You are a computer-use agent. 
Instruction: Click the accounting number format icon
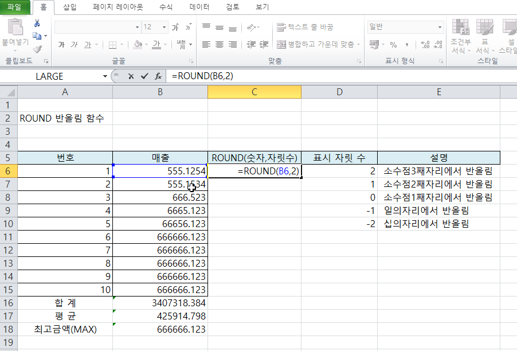tap(374, 45)
